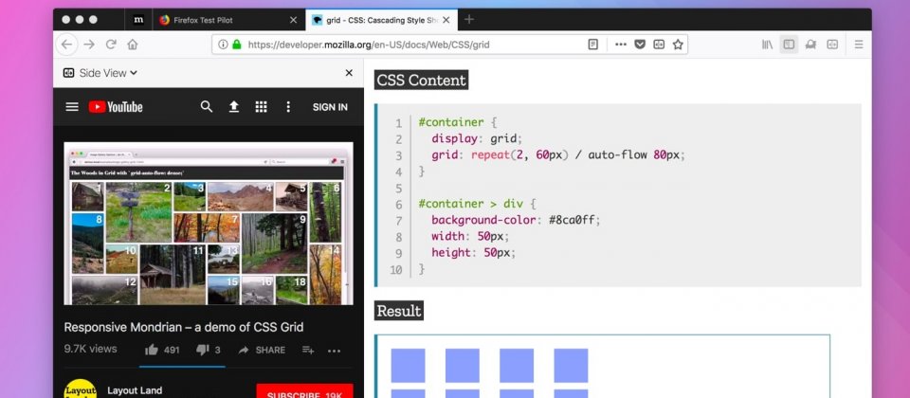This screenshot has width=910, height=398.
Task: Like the video with thumbs up
Action: [x=150, y=350]
